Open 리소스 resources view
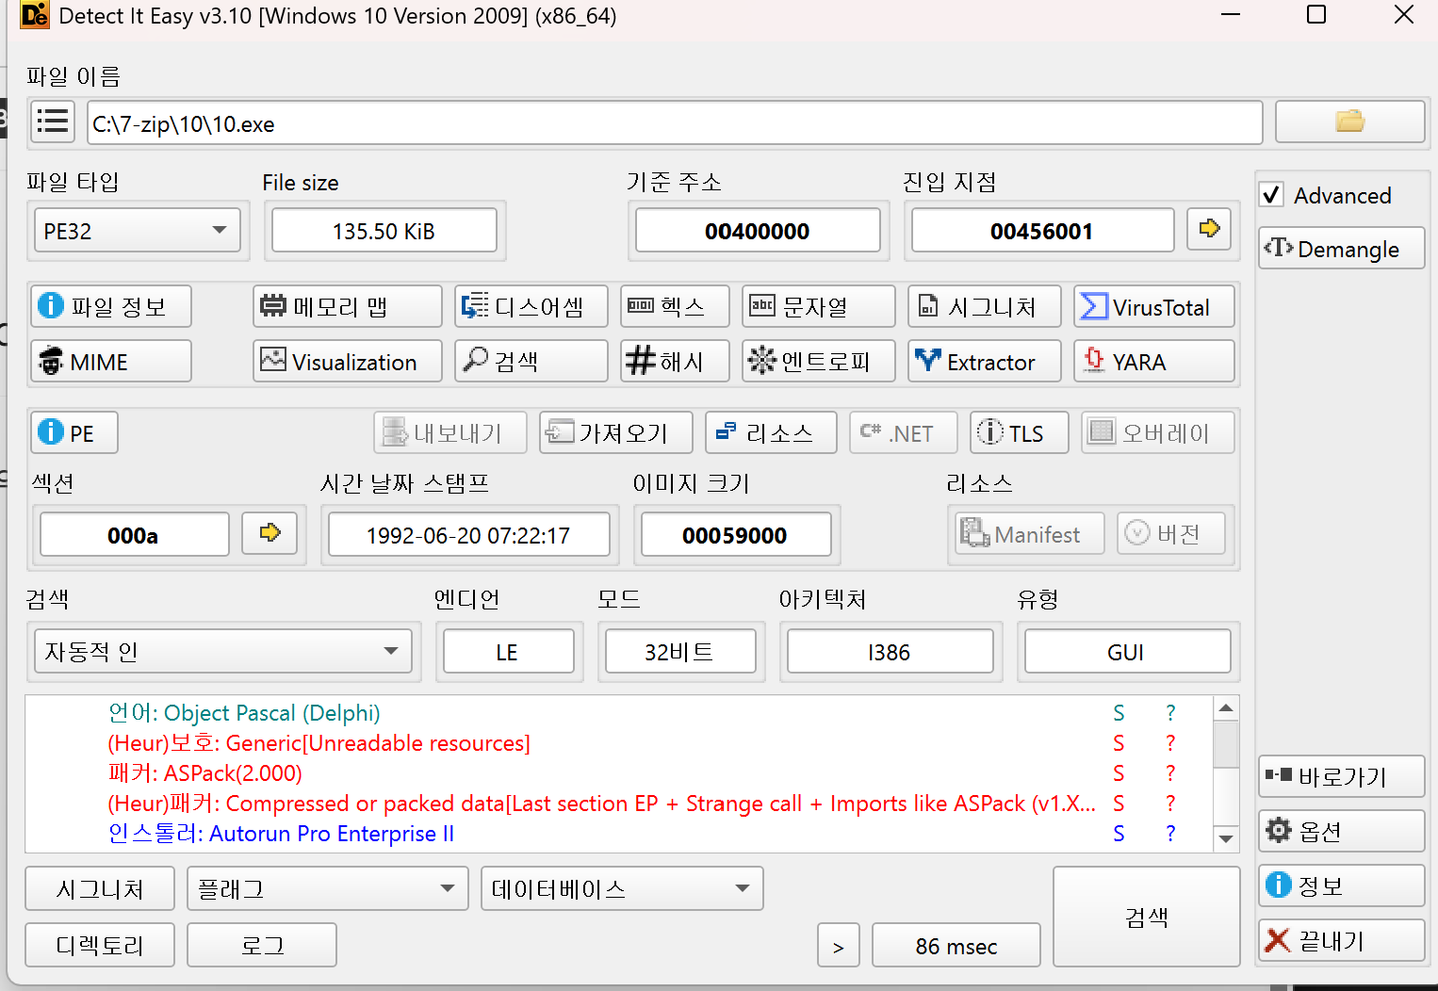Image resolution: width=1438 pixels, height=991 pixels. 771,432
